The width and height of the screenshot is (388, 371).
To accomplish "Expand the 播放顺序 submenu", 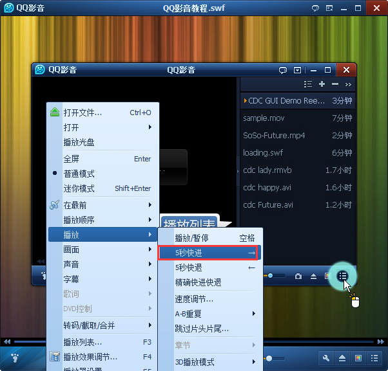I will tap(102, 220).
